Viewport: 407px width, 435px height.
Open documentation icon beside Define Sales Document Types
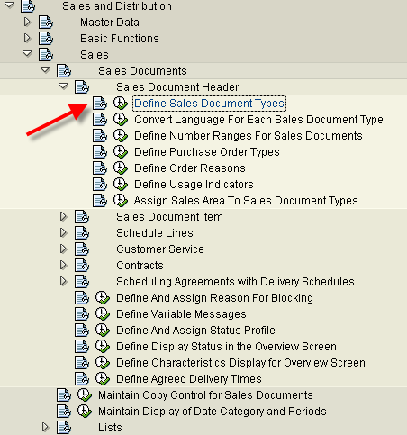tap(100, 104)
